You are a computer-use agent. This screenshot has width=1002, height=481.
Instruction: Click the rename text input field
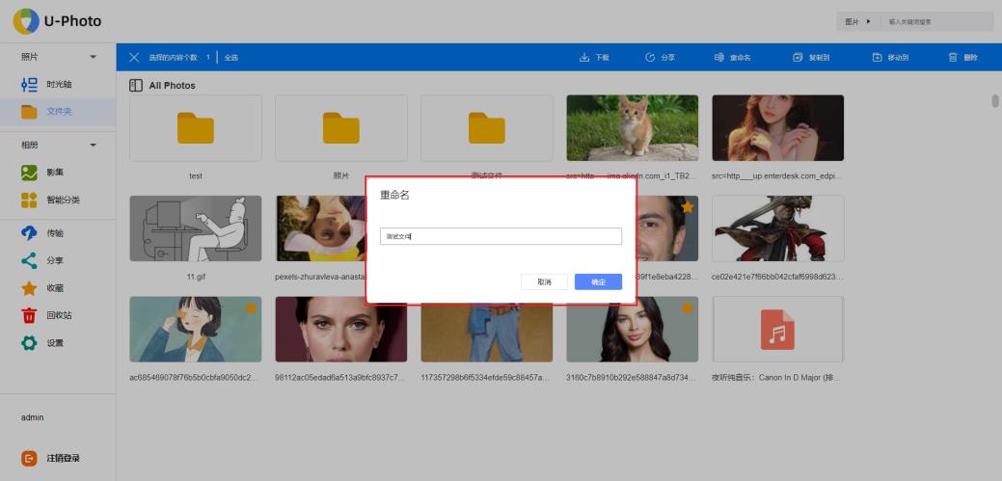501,236
